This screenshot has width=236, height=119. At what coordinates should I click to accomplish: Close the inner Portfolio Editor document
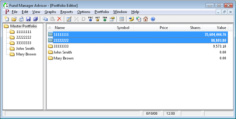[230, 12]
